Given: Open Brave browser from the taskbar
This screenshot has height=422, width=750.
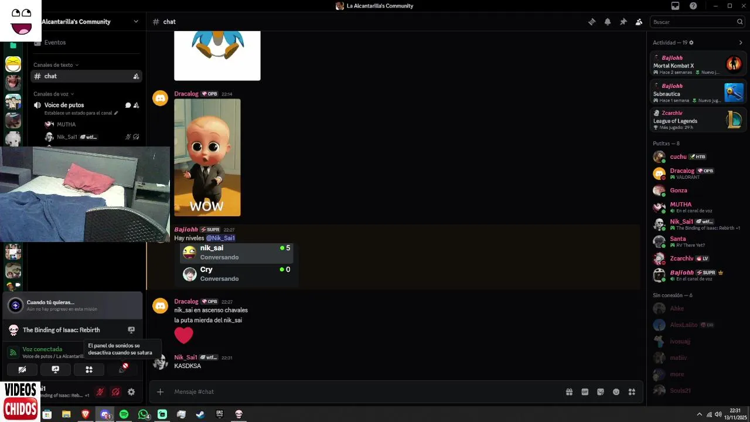Looking at the screenshot, I should [x=86, y=414].
